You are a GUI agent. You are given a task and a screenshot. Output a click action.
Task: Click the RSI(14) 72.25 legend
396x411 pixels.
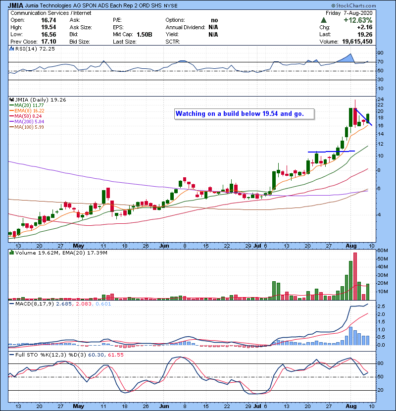35,49
